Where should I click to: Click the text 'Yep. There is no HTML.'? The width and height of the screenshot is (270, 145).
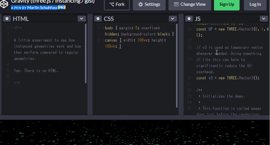click(x=36, y=71)
